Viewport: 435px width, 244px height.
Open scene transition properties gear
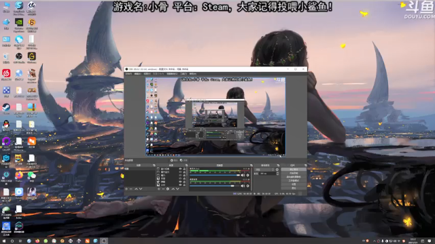(277, 169)
